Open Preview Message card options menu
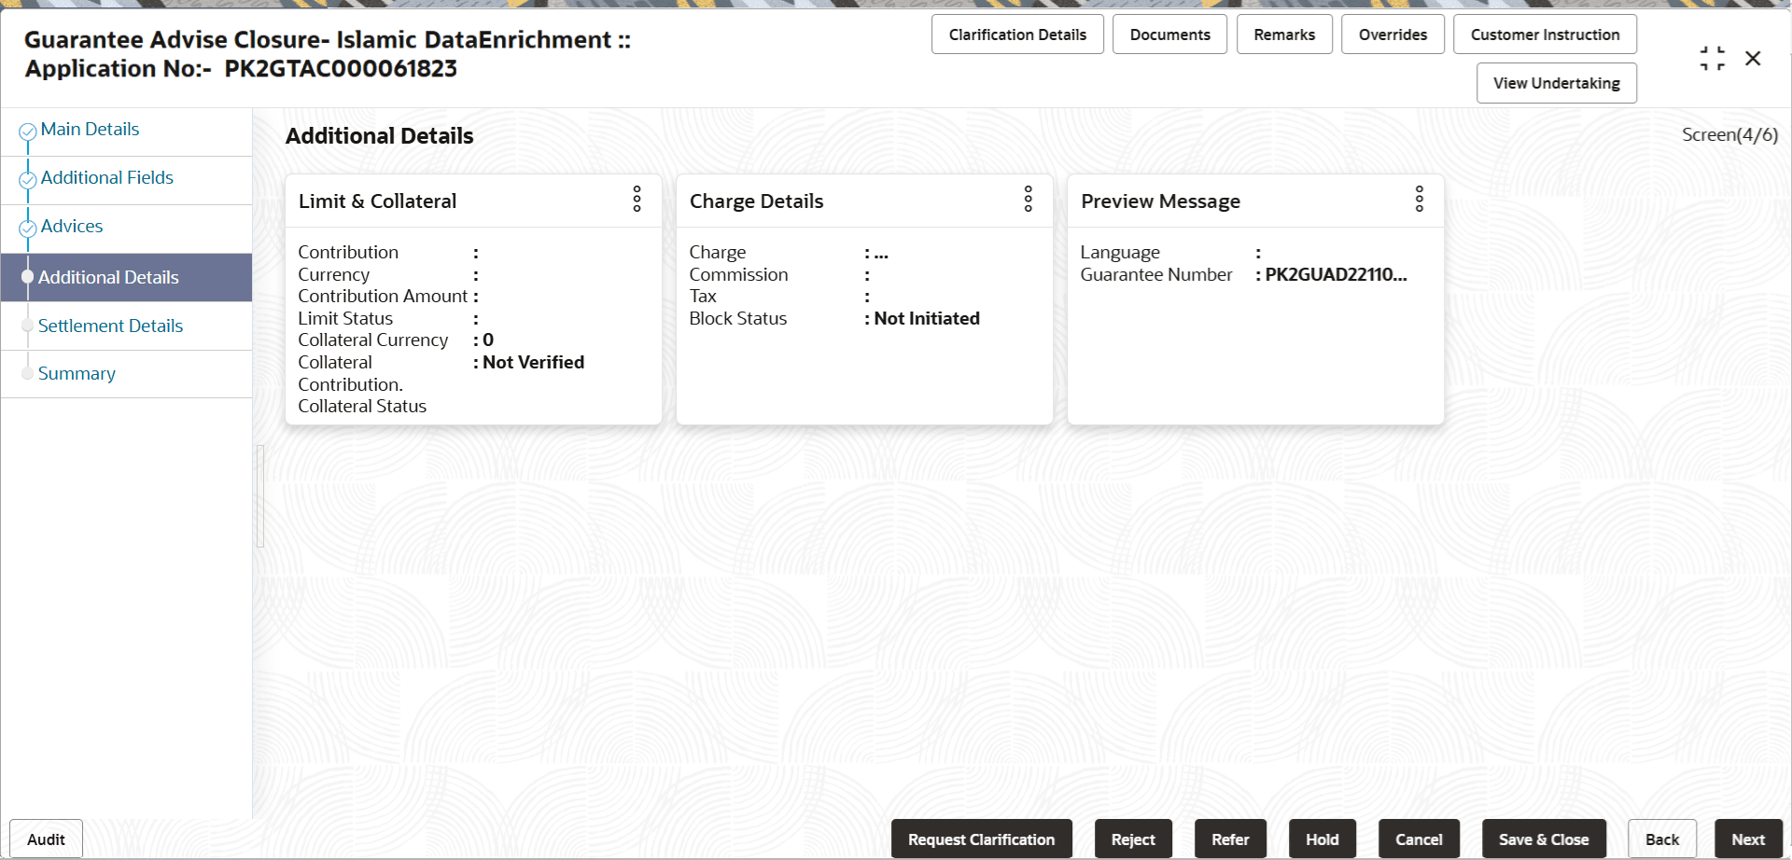Screen dimensions: 1792x860 coord(1420,199)
